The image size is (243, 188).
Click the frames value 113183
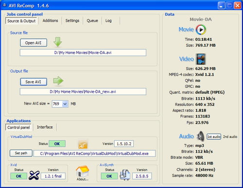(203, 116)
